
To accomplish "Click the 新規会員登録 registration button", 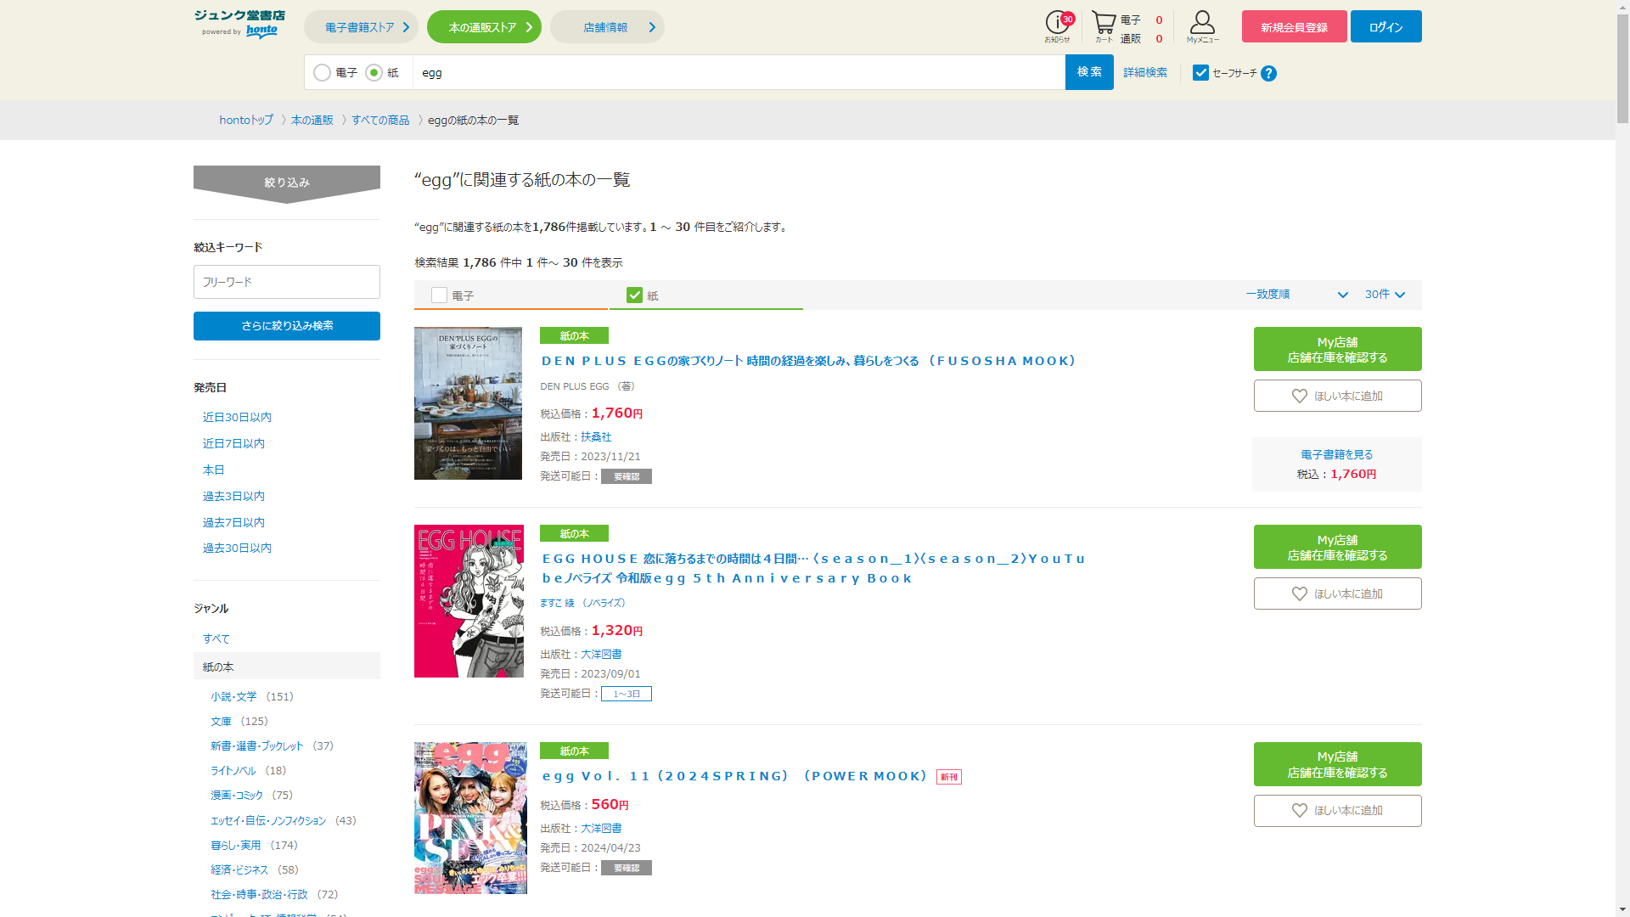I will click(1294, 27).
